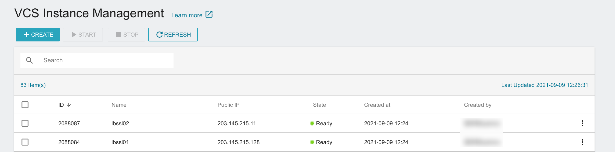This screenshot has height=152, width=615.
Task: Sort by the State column header
Action: (x=319, y=105)
